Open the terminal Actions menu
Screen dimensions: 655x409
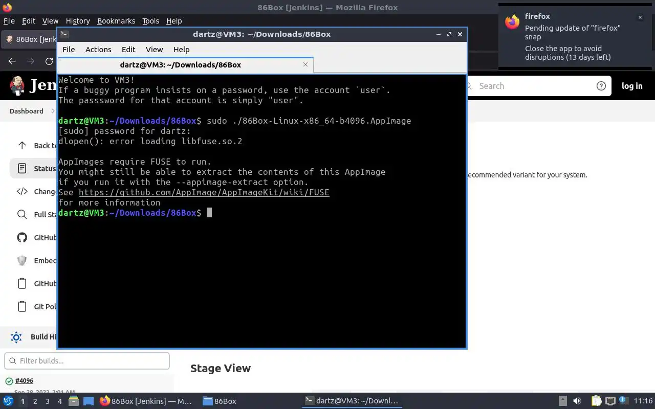pos(98,50)
